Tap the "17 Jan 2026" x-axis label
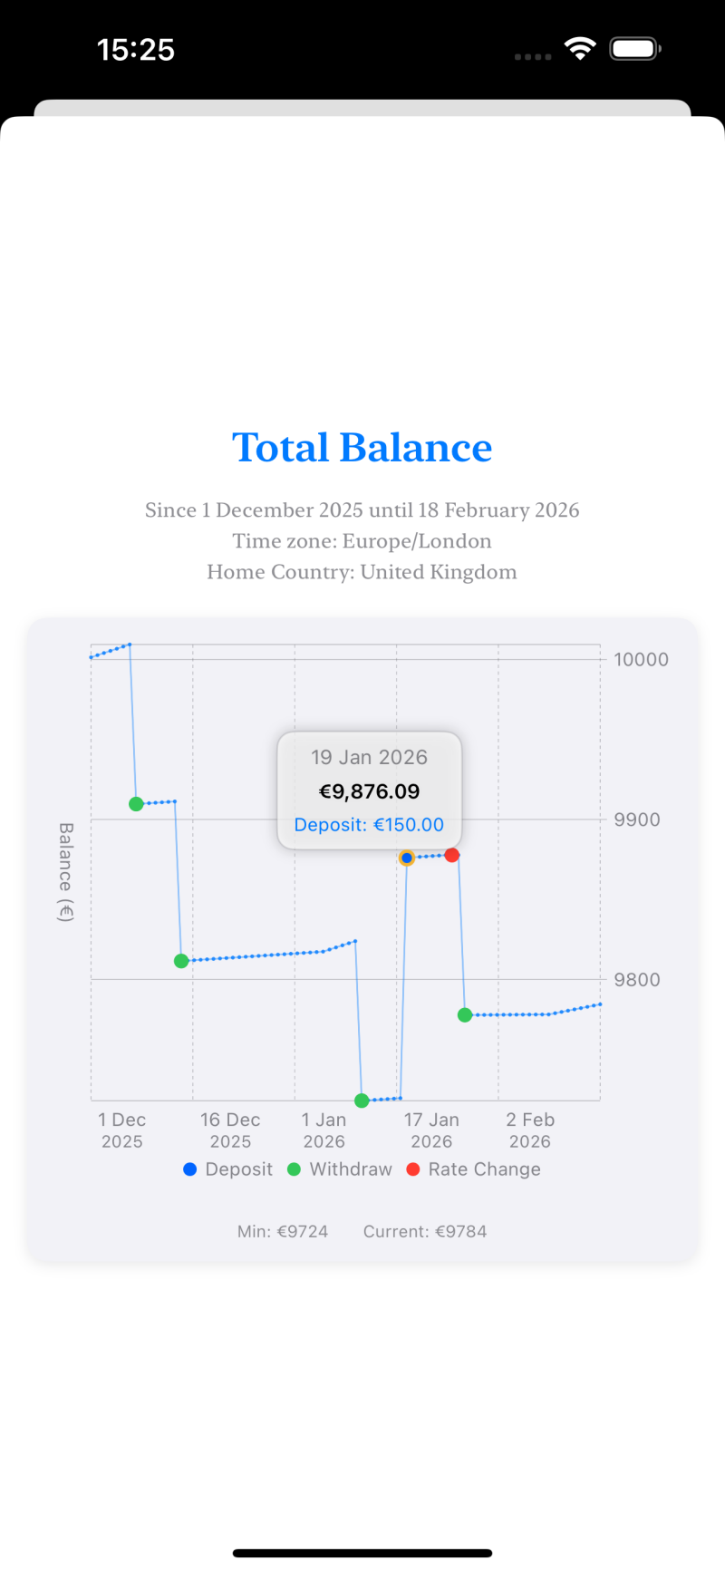The image size is (725, 1571). [431, 1130]
